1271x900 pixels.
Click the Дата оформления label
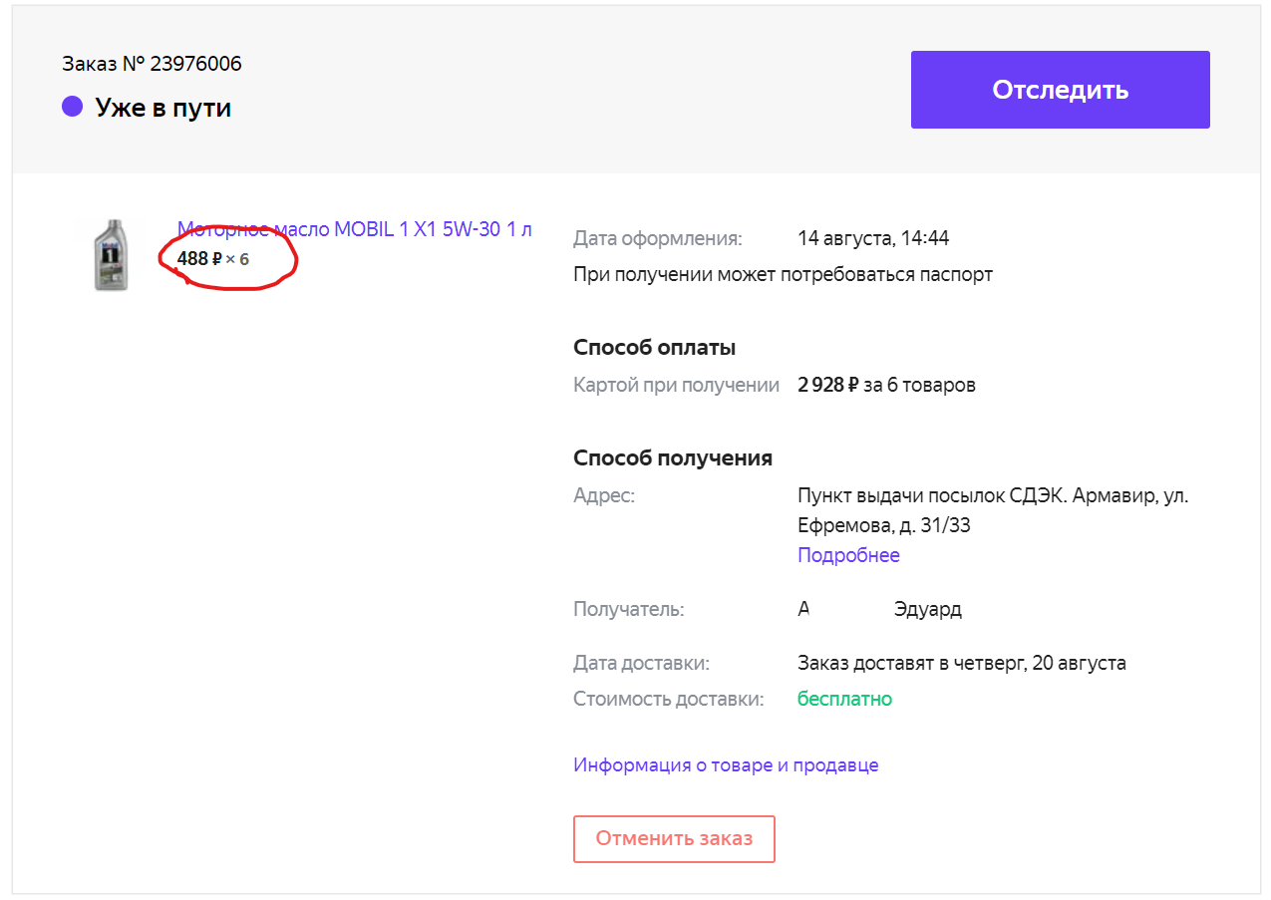pyautogui.click(x=658, y=238)
